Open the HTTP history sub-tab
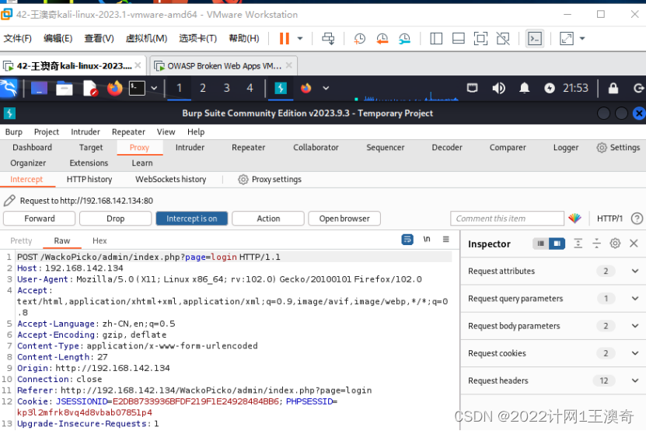 click(89, 180)
